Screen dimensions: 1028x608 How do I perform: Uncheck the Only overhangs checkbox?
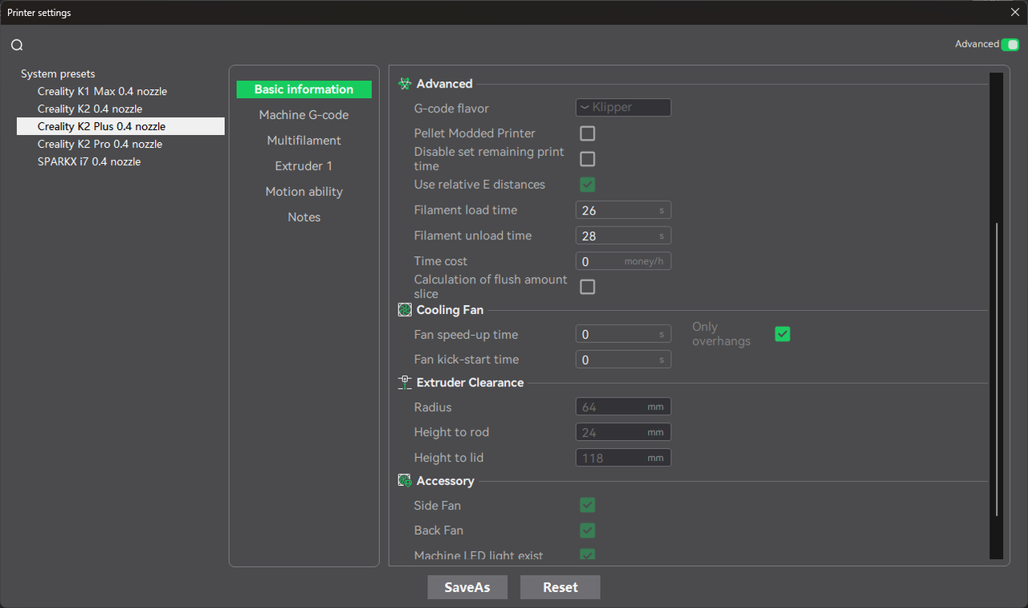(x=782, y=334)
